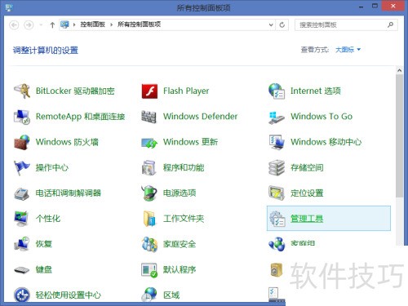Open the 键盘 keyboard icon
This screenshot has height=306, width=408.
click(22, 270)
